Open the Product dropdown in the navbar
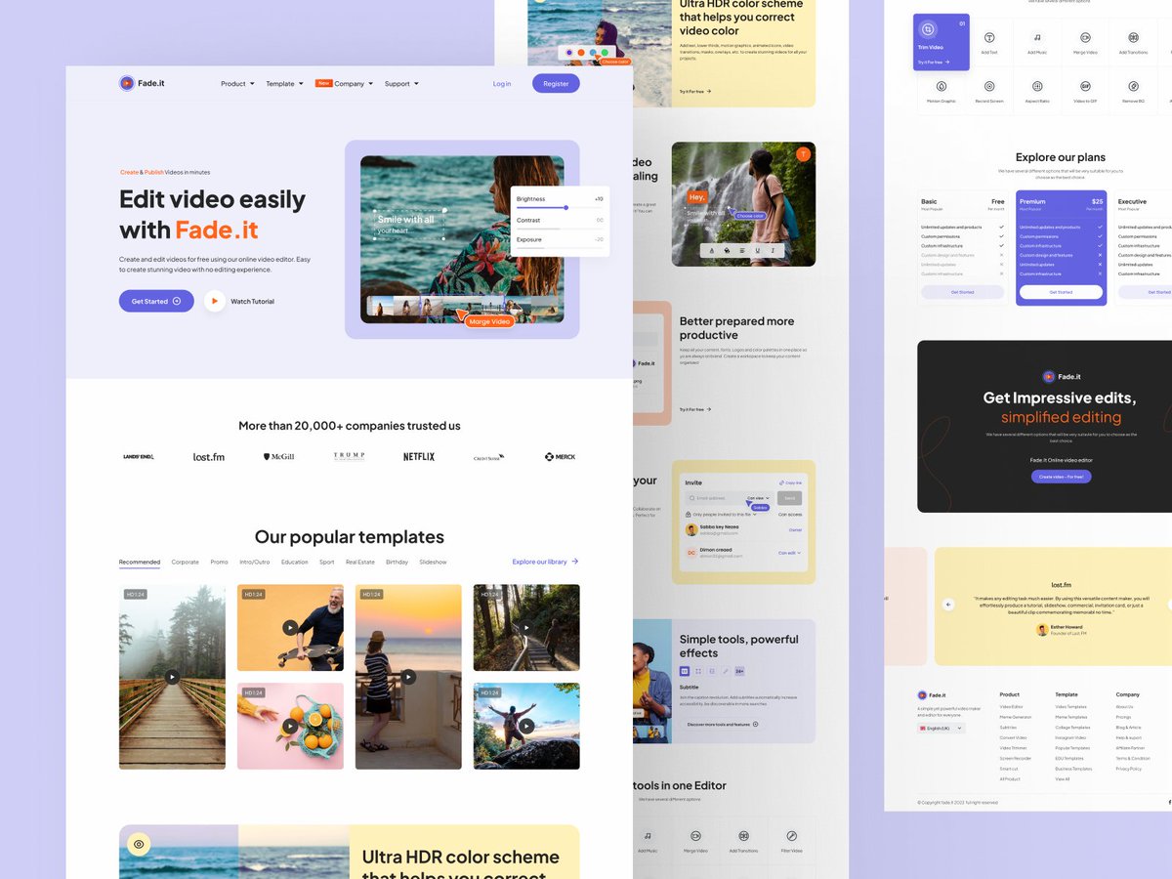 tap(237, 84)
